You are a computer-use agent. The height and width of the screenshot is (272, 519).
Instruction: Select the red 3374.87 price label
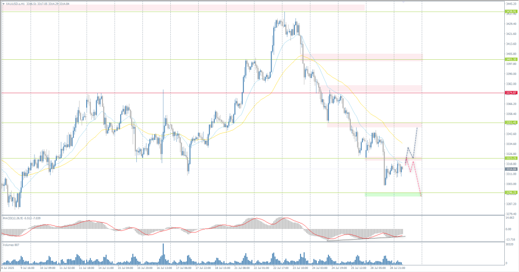click(x=511, y=93)
